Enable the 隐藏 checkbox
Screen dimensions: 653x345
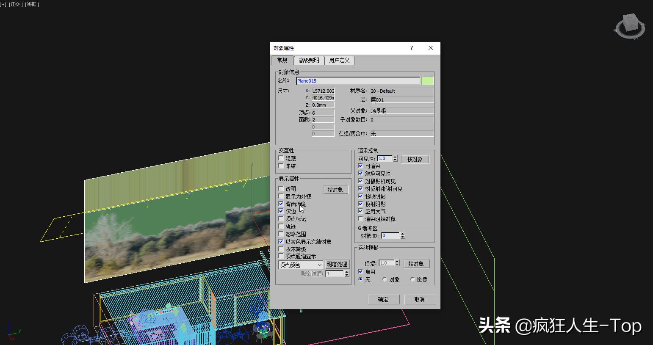pyautogui.click(x=281, y=158)
